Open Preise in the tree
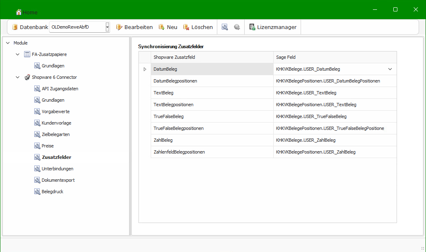Screen dimensions: 426x252 click(x=47, y=146)
